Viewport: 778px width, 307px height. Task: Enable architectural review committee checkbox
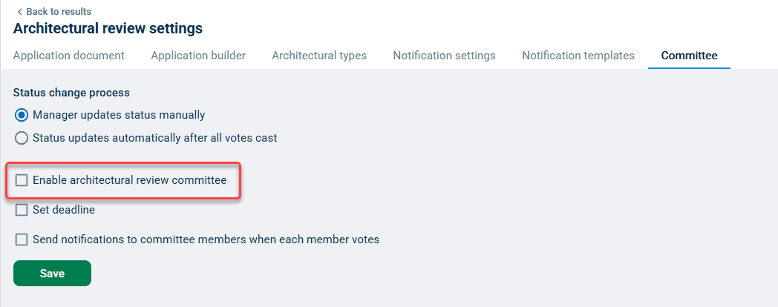[x=22, y=180]
